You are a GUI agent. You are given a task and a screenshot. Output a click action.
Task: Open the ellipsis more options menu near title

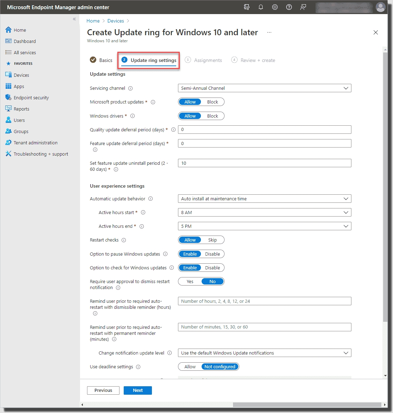(x=269, y=32)
